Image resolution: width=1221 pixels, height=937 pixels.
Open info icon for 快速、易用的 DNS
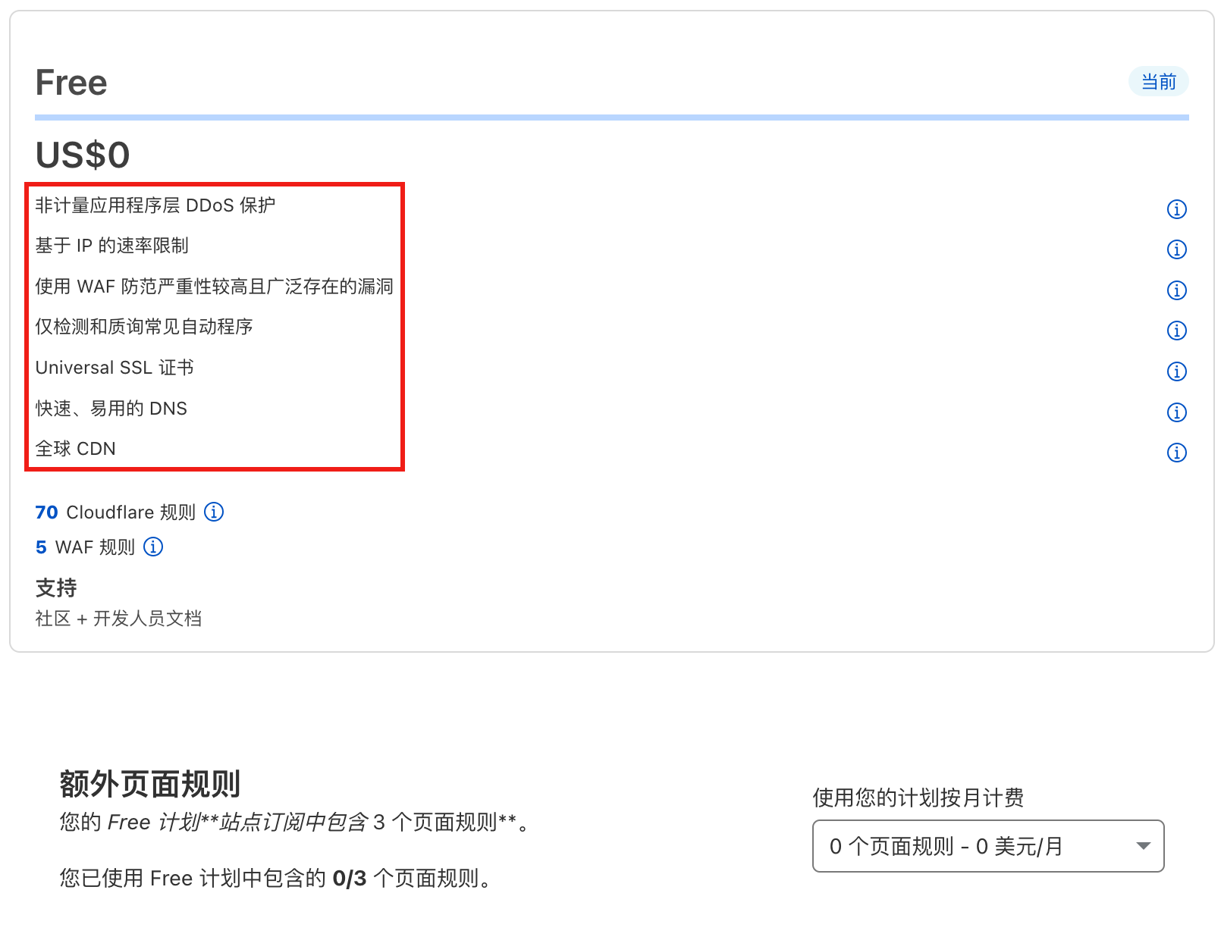pos(1176,412)
